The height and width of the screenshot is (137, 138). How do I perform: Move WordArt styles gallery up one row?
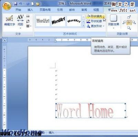(84, 17)
